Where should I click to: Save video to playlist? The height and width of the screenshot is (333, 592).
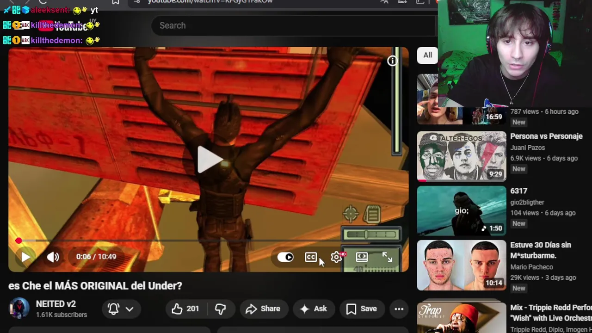tap(362, 309)
